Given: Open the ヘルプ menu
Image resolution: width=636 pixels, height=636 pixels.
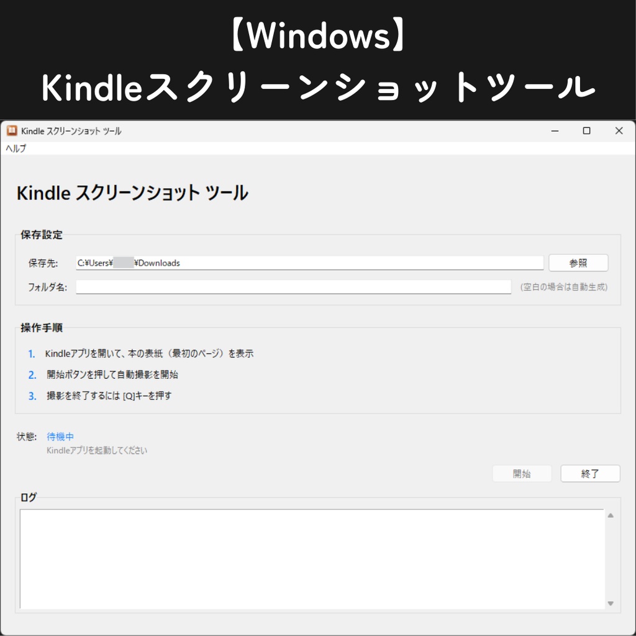Looking at the screenshot, I should pyautogui.click(x=16, y=148).
